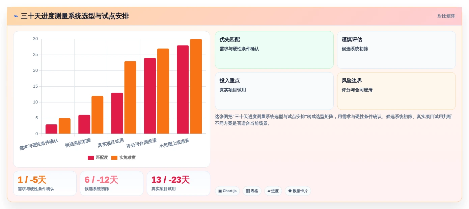
Task: Select the 表格 tag chip
Action: click(252, 191)
